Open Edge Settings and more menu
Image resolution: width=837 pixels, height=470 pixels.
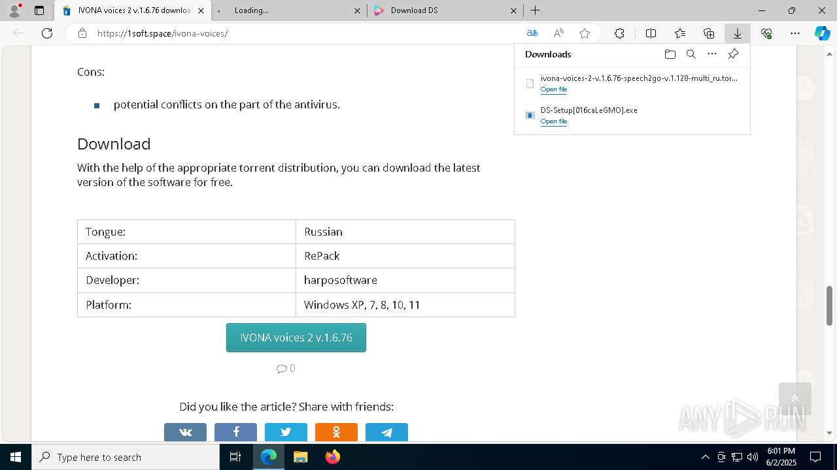pos(795,33)
